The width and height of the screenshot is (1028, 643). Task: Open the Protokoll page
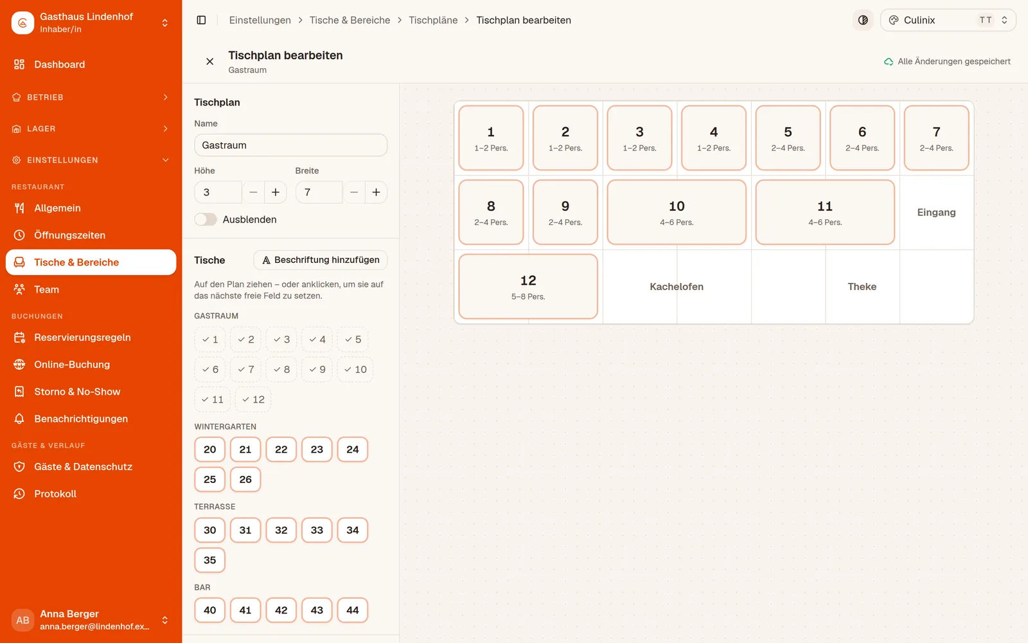pyautogui.click(x=91, y=494)
